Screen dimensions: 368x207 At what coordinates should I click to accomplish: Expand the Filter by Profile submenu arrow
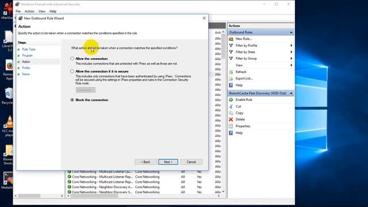[x=292, y=45]
